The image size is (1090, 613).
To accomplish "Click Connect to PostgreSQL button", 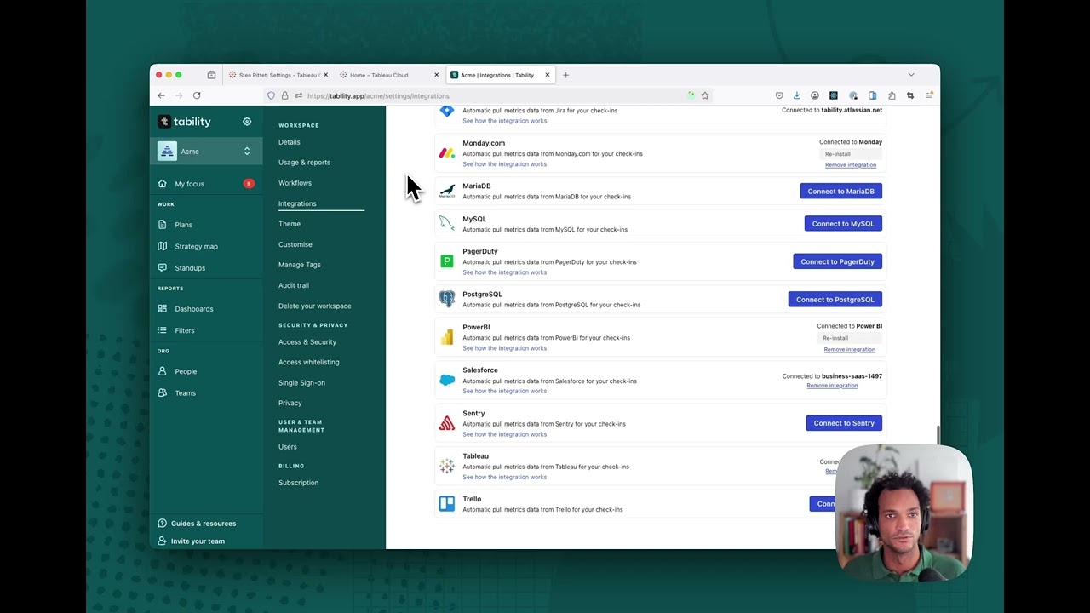I will click(835, 300).
